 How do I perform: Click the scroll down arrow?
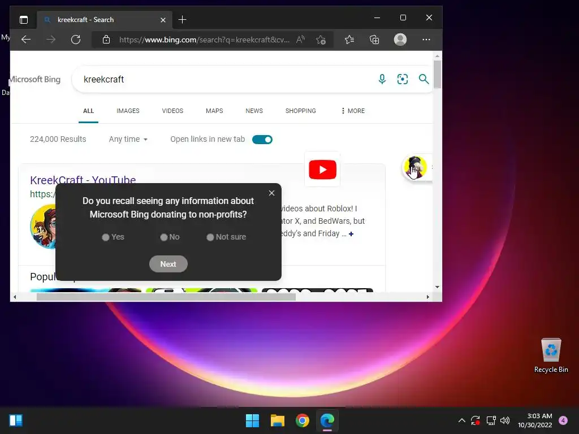coord(437,287)
